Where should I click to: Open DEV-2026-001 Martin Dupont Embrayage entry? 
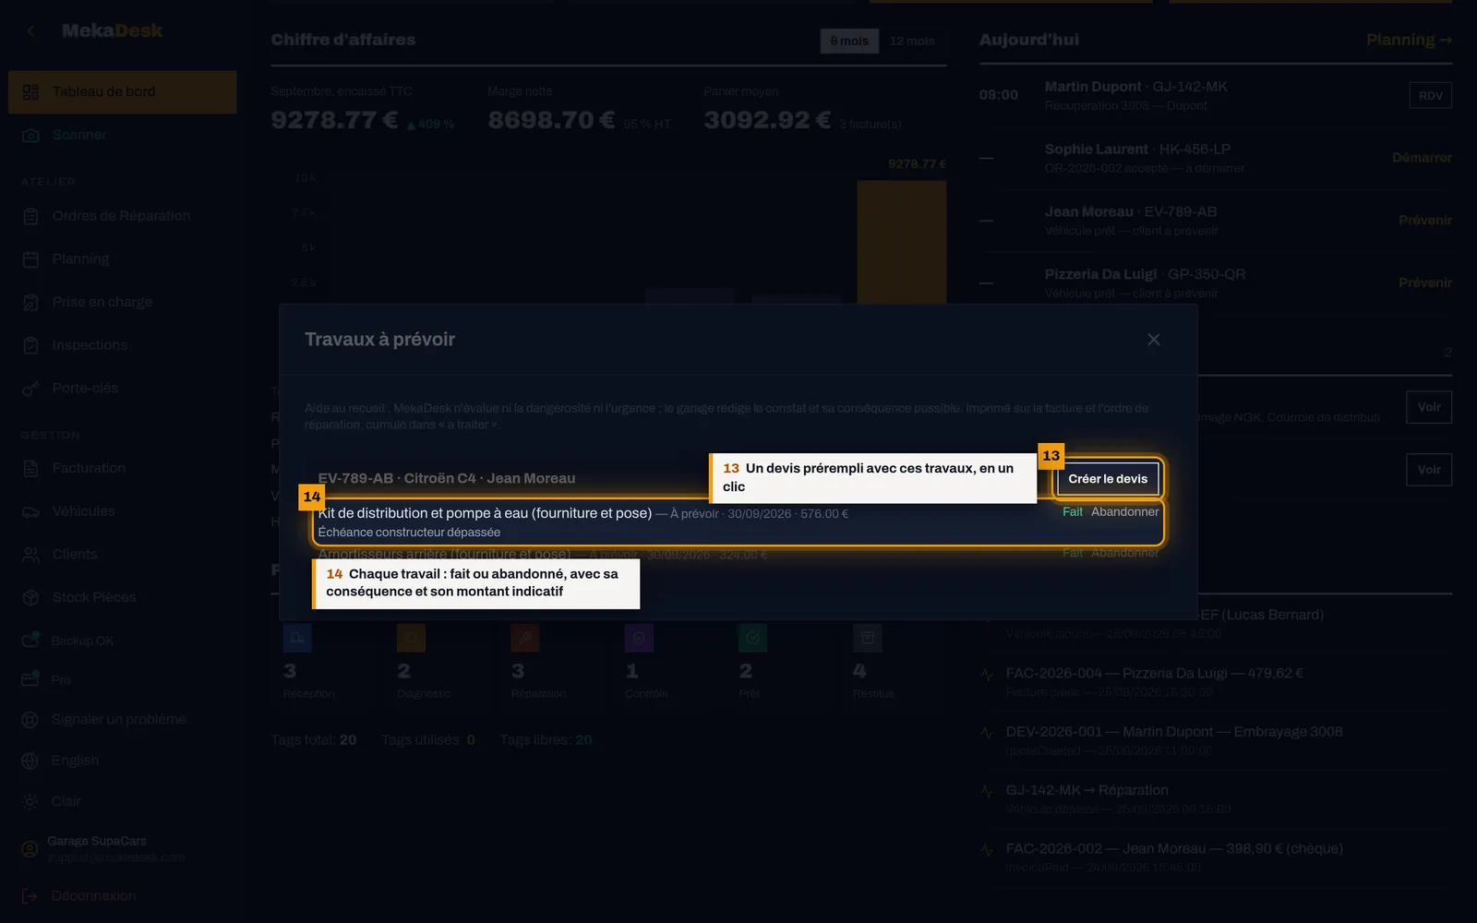point(1216,740)
